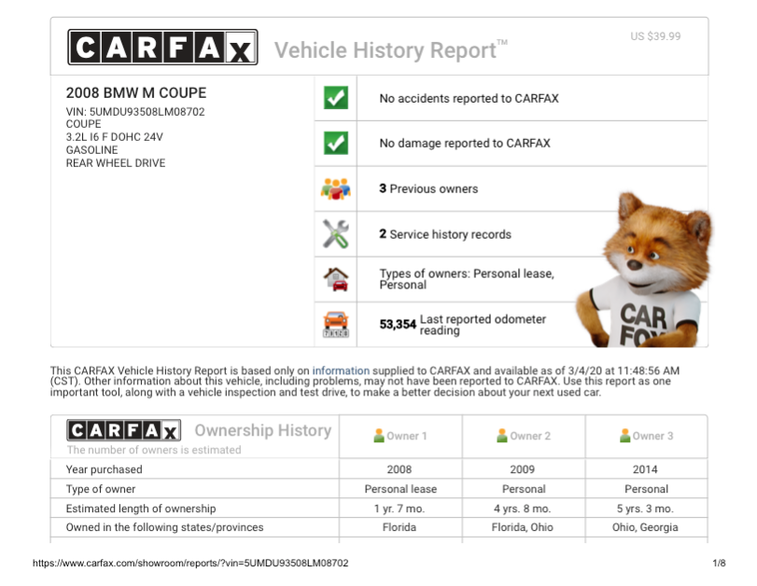The height and width of the screenshot is (586, 757).
Task: Click the odometer car icon
Action: (x=335, y=324)
